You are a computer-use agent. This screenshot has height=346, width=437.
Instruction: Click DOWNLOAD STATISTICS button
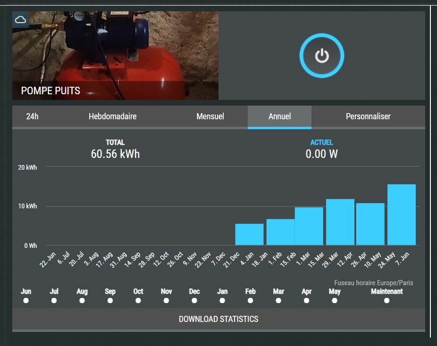point(218,319)
